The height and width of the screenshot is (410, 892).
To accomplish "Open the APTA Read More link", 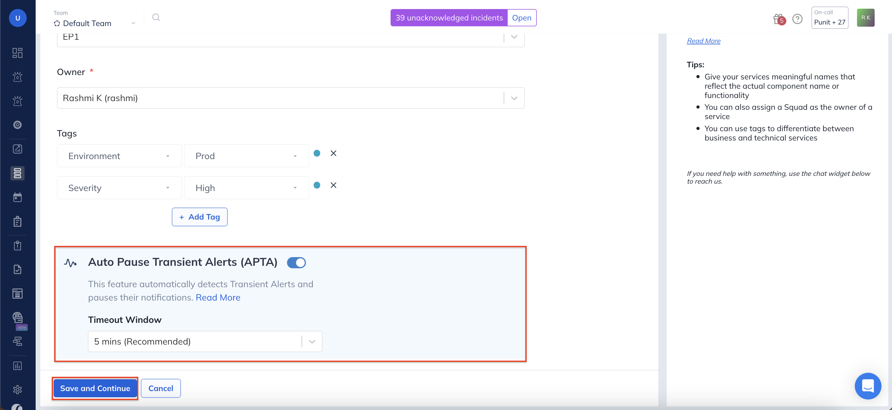I will click(x=218, y=297).
